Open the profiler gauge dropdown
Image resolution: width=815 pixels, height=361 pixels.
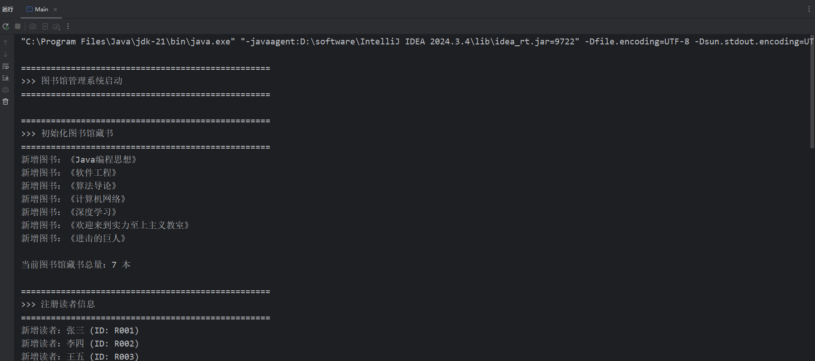point(57,27)
